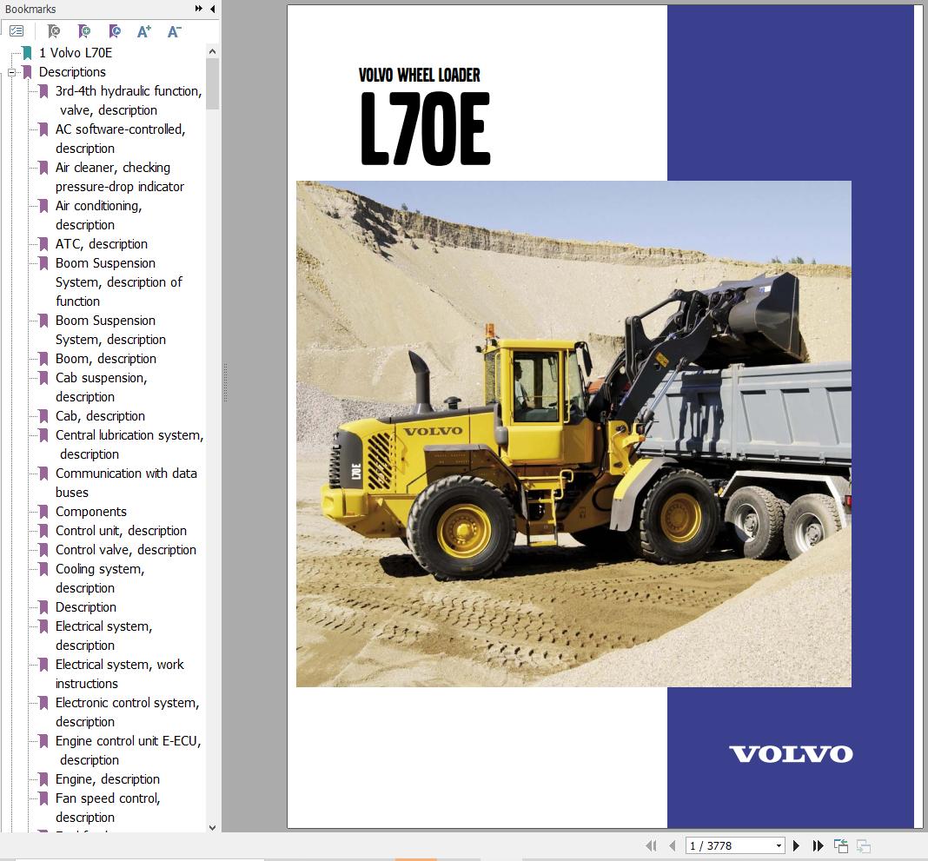This screenshot has width=928, height=861.
Task: Open 'Electrical system, description' bookmark
Action: (103, 636)
